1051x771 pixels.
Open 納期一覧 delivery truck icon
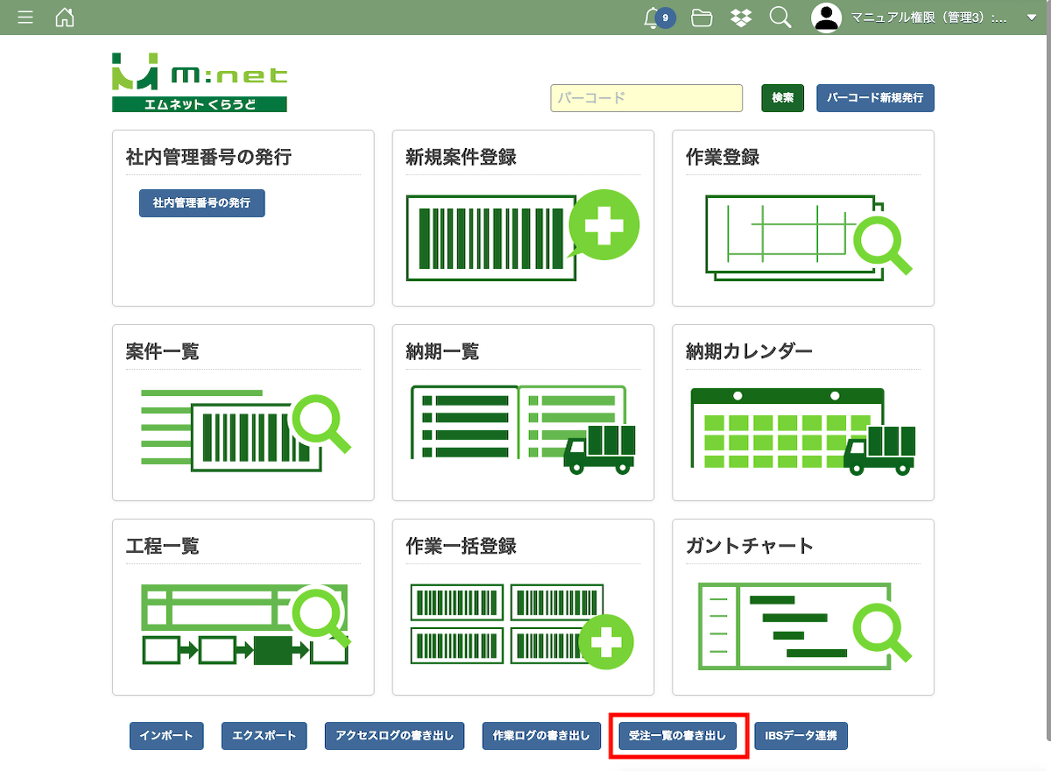pos(522,430)
